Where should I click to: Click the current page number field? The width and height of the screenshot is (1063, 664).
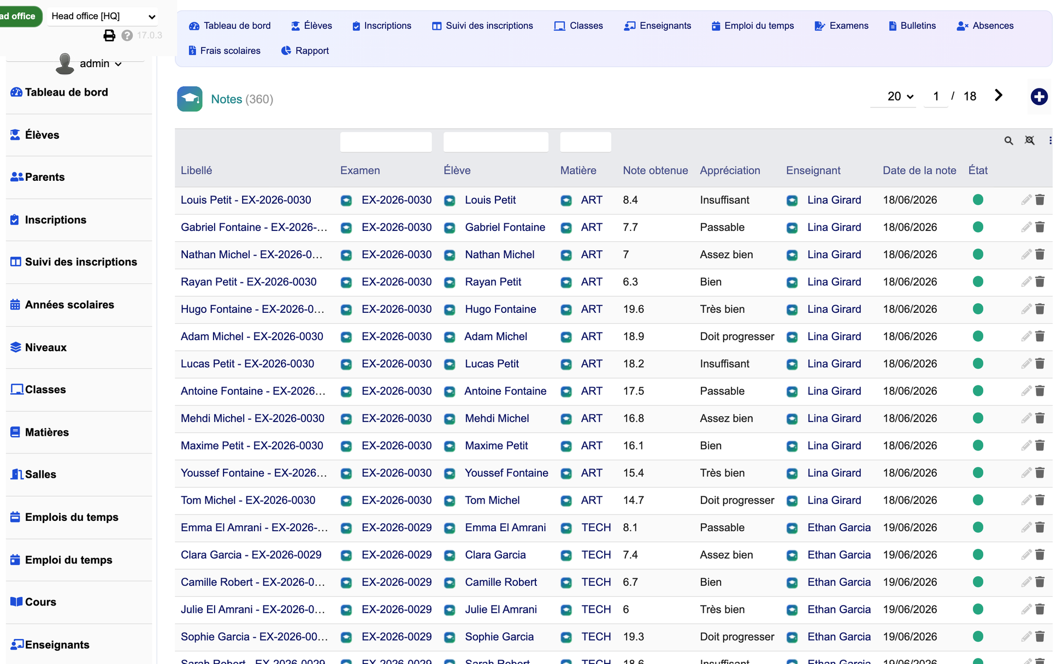pyautogui.click(x=936, y=97)
